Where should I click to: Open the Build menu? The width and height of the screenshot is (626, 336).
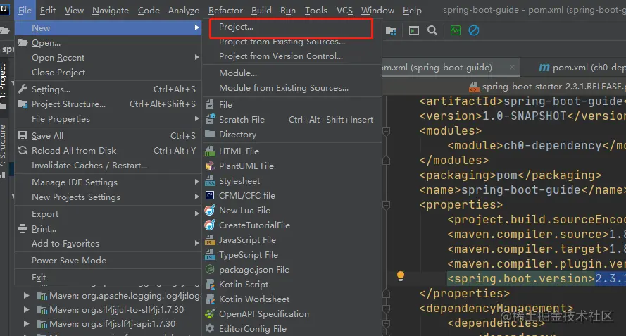tap(261, 11)
